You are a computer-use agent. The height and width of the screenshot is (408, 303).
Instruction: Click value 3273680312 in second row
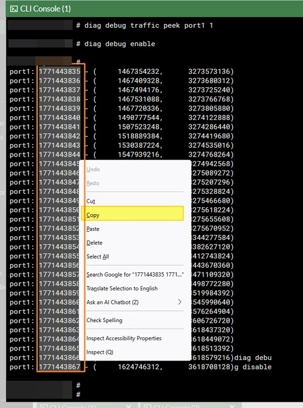pyautogui.click(x=209, y=81)
